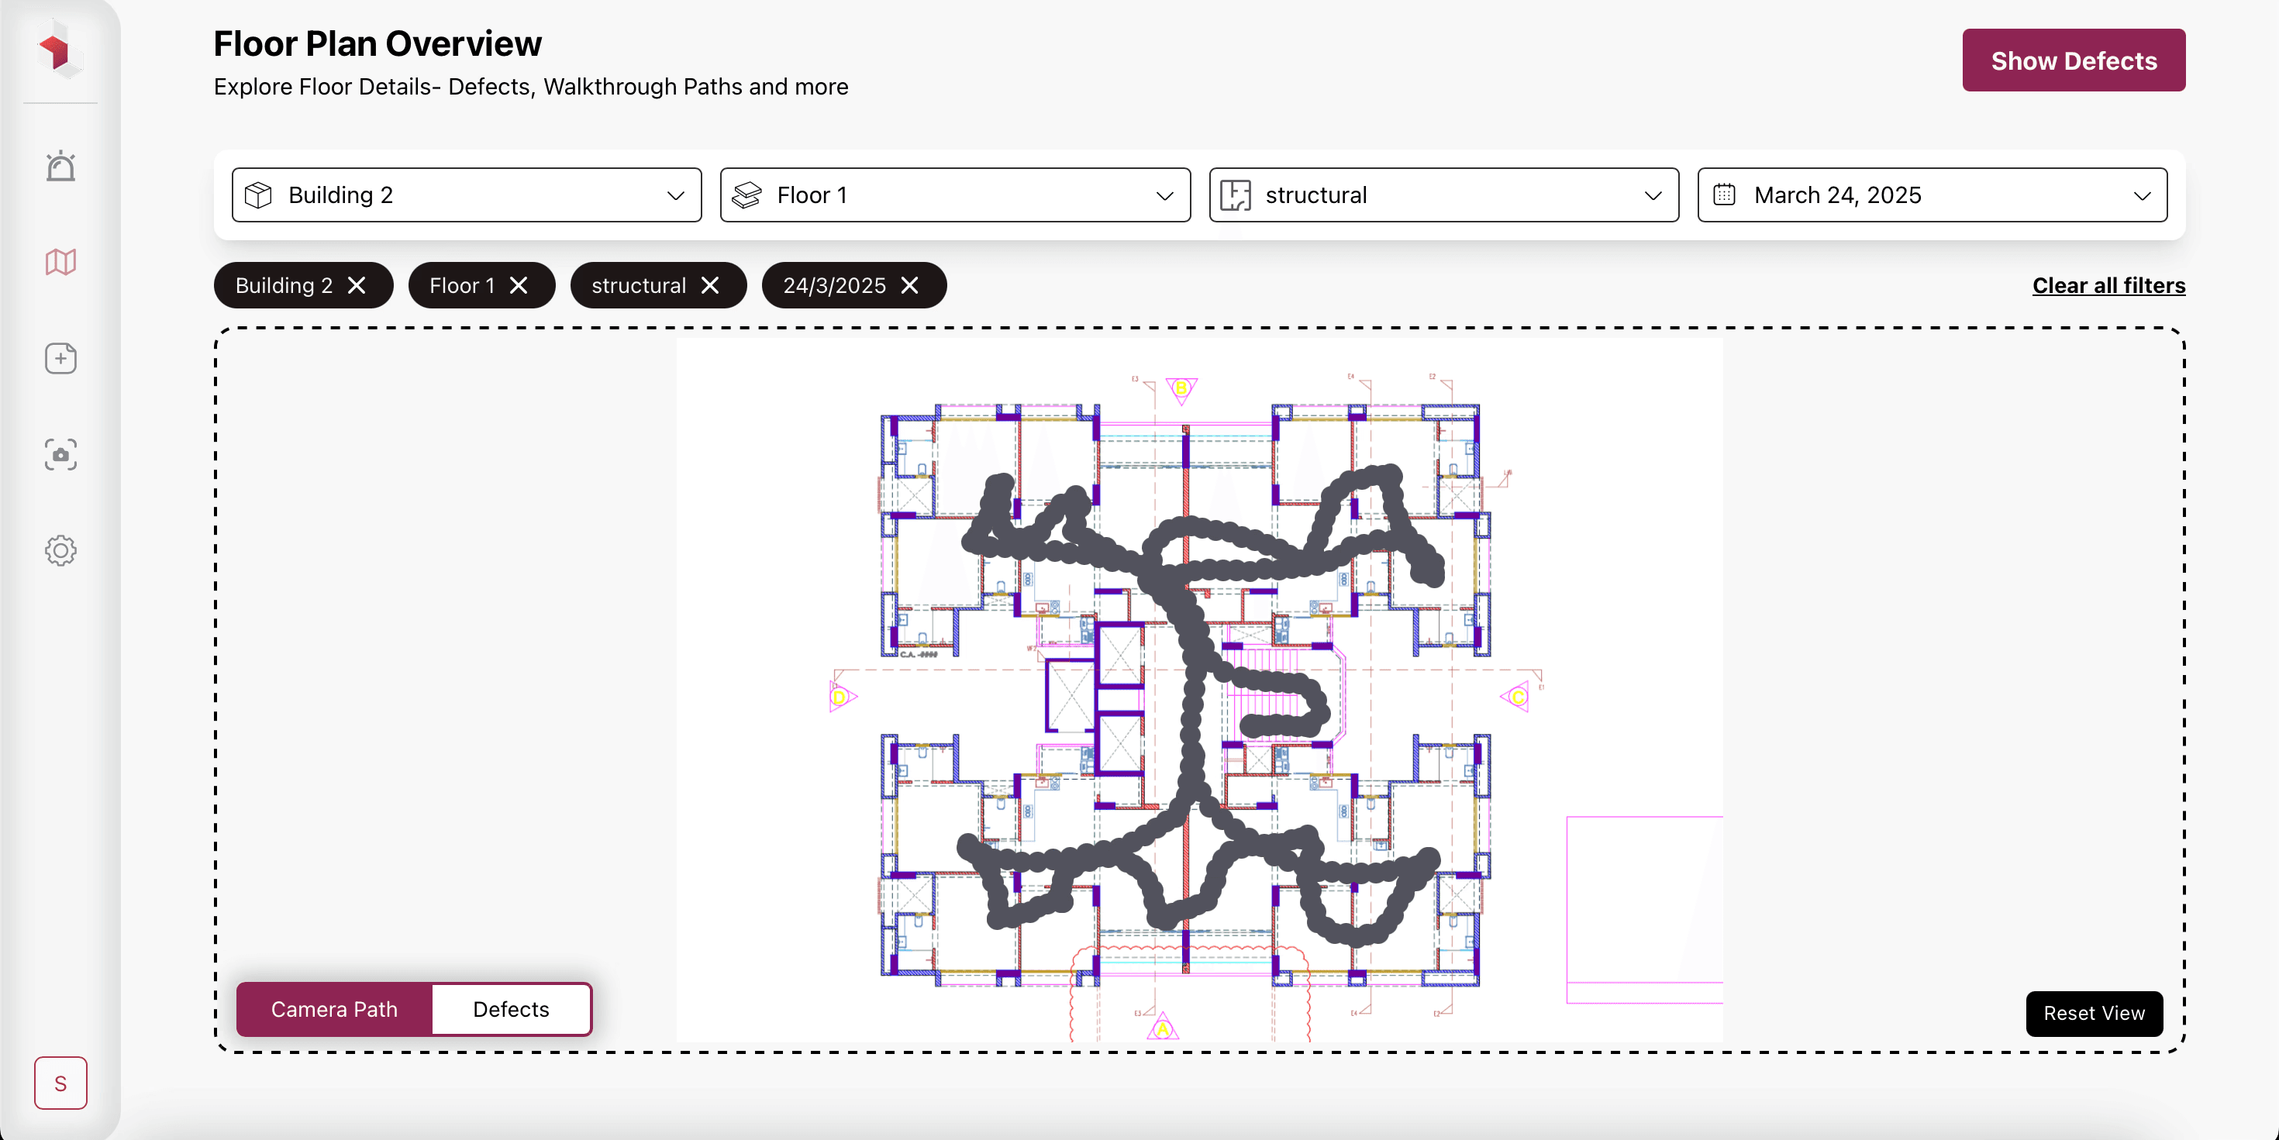Remove the Floor 1 filter chip

coord(519,286)
